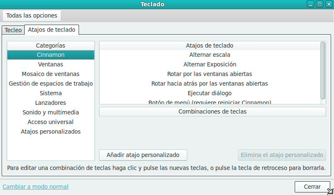This screenshot has width=334, height=195.
Task: Select the Lanzadores category
Action: 51,103
